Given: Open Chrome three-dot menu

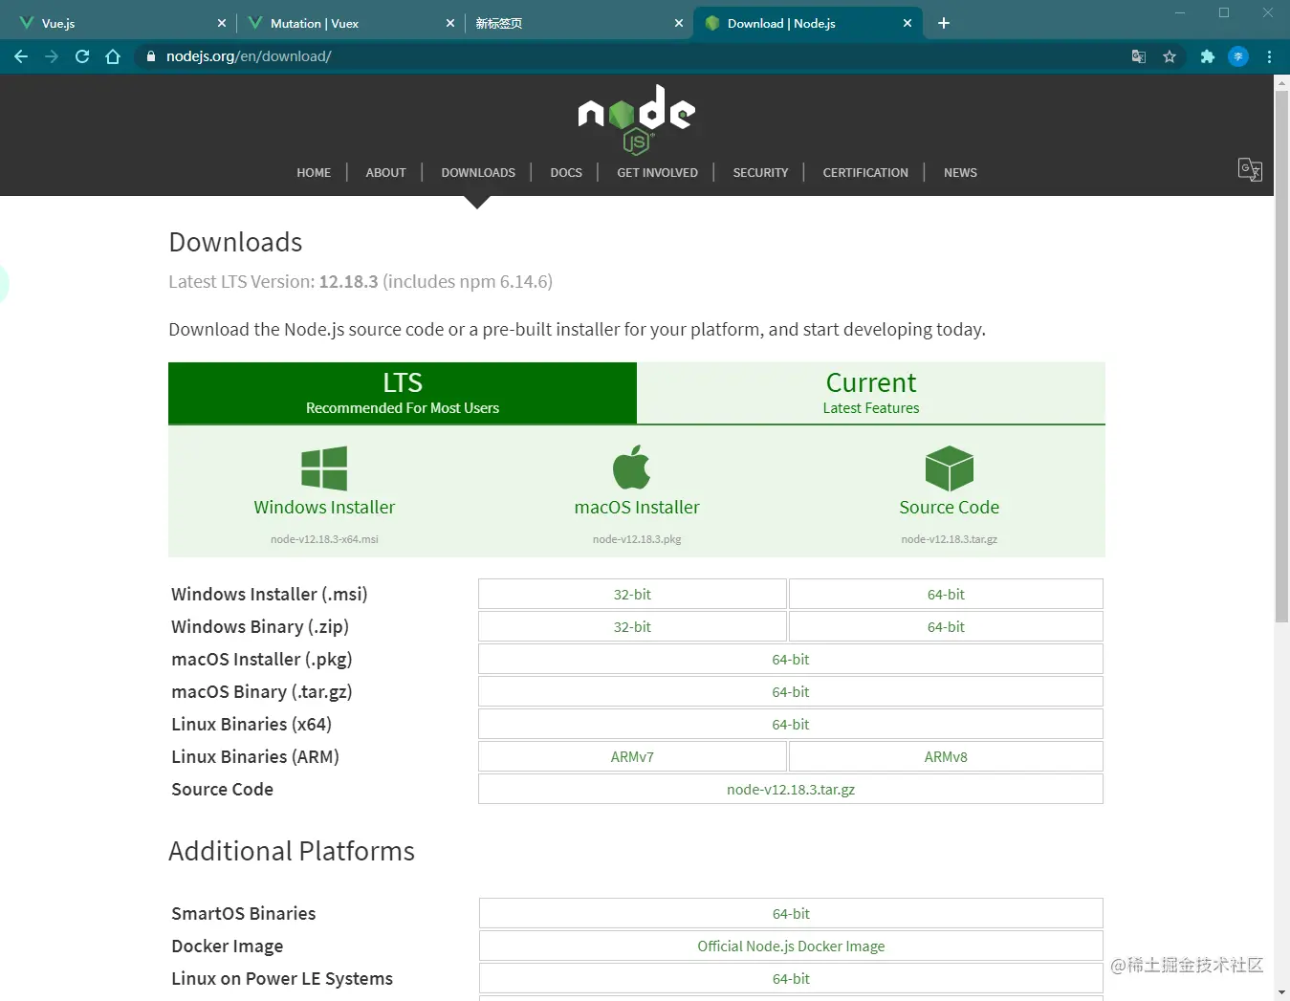Looking at the screenshot, I should [x=1269, y=56].
